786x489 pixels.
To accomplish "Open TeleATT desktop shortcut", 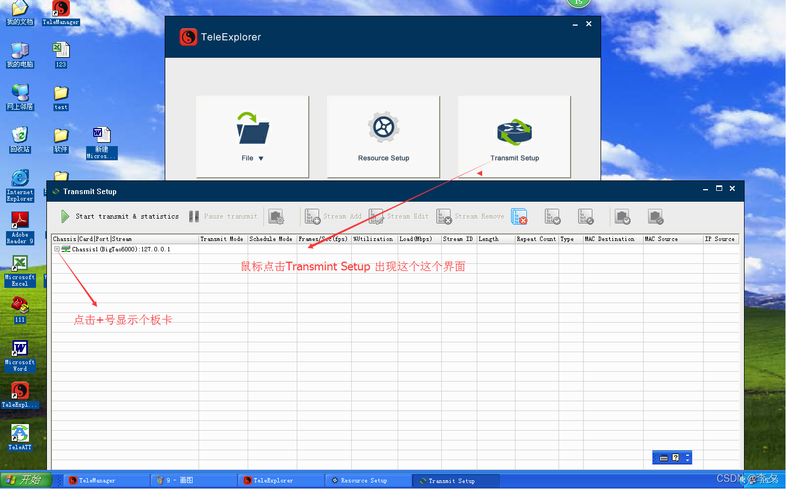I will [x=20, y=437].
